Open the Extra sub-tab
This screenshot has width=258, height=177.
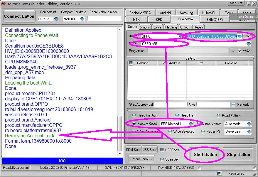click(157, 27)
